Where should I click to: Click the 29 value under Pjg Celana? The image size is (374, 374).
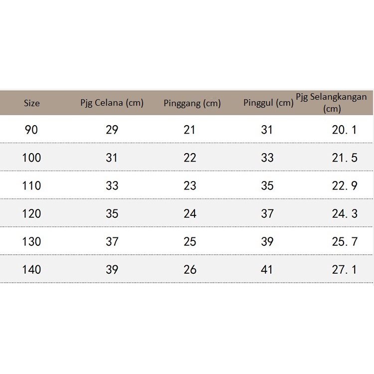(x=112, y=130)
